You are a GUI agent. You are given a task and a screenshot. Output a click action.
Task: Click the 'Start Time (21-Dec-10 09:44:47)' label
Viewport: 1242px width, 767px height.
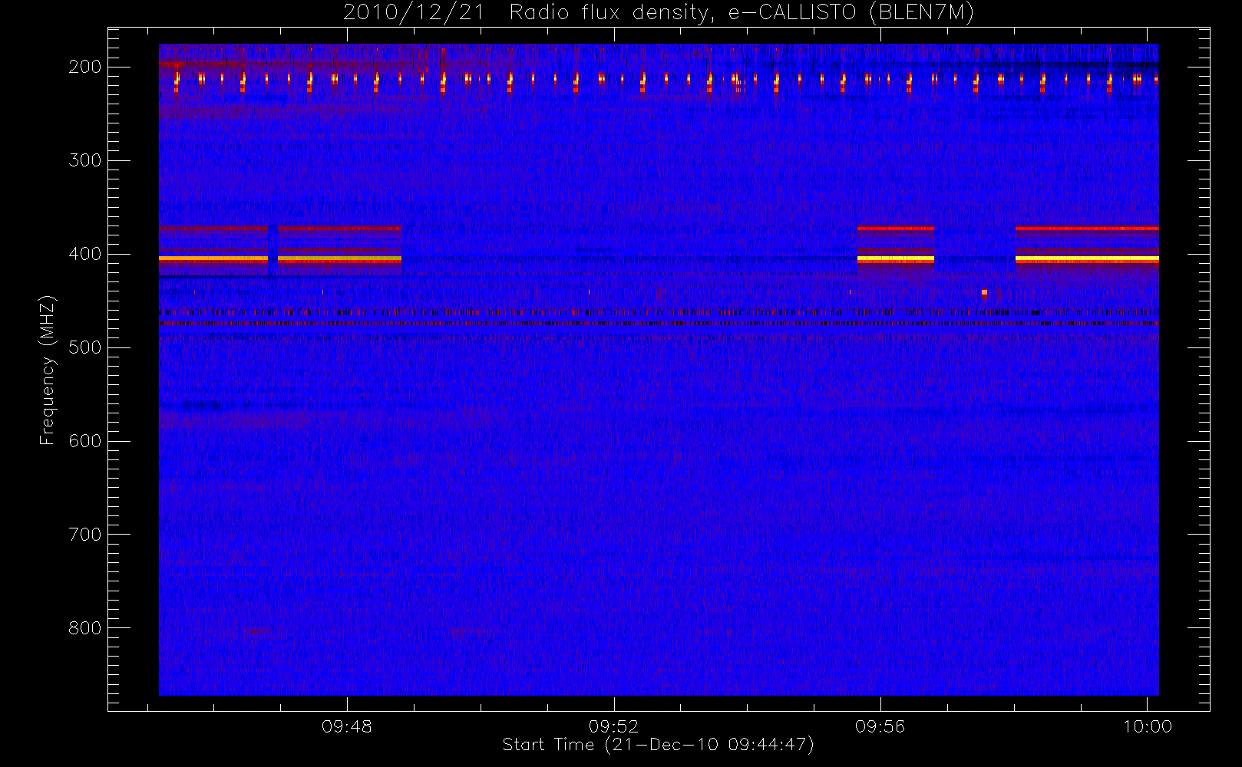[658, 745]
